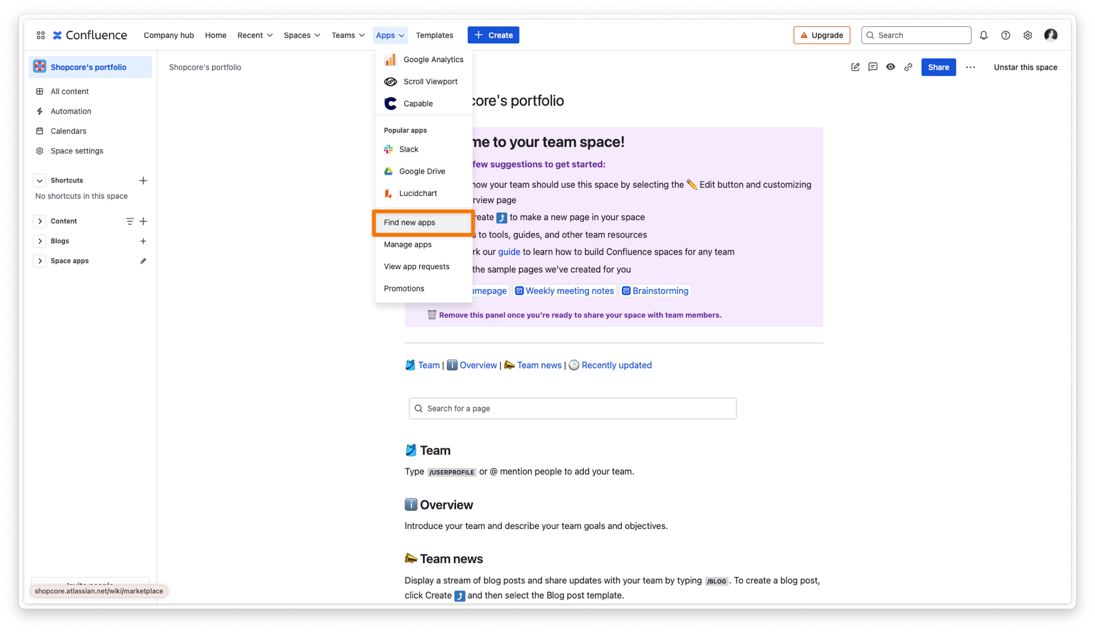Image resolution: width=1095 pixels, height=632 pixels.
Task: Jump to Overview anchor link
Action: 478,365
